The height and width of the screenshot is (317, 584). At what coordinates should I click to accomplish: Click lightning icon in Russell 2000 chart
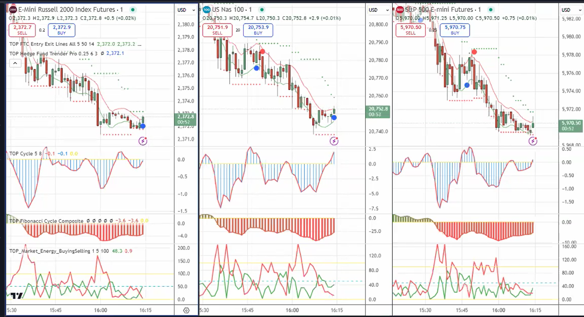[x=143, y=141]
